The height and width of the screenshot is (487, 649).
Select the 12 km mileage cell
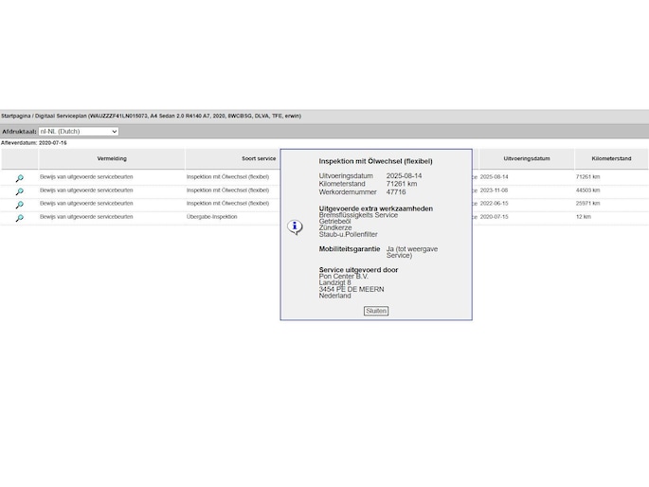coord(583,217)
